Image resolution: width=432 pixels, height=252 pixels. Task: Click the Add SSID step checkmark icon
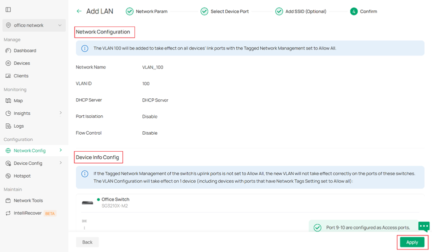[x=279, y=11]
